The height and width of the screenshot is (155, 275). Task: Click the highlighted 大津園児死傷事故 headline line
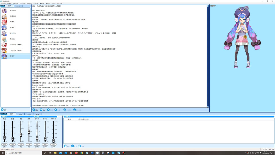pos(54,24)
